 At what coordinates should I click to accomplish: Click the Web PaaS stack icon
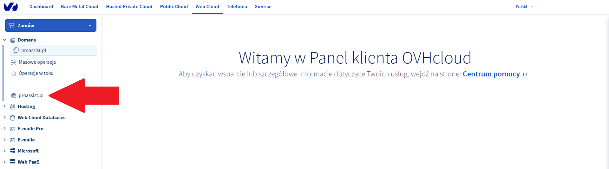[x=13, y=162]
